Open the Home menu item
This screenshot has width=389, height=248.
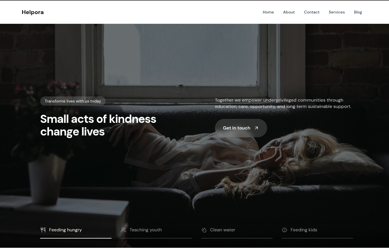(x=268, y=12)
